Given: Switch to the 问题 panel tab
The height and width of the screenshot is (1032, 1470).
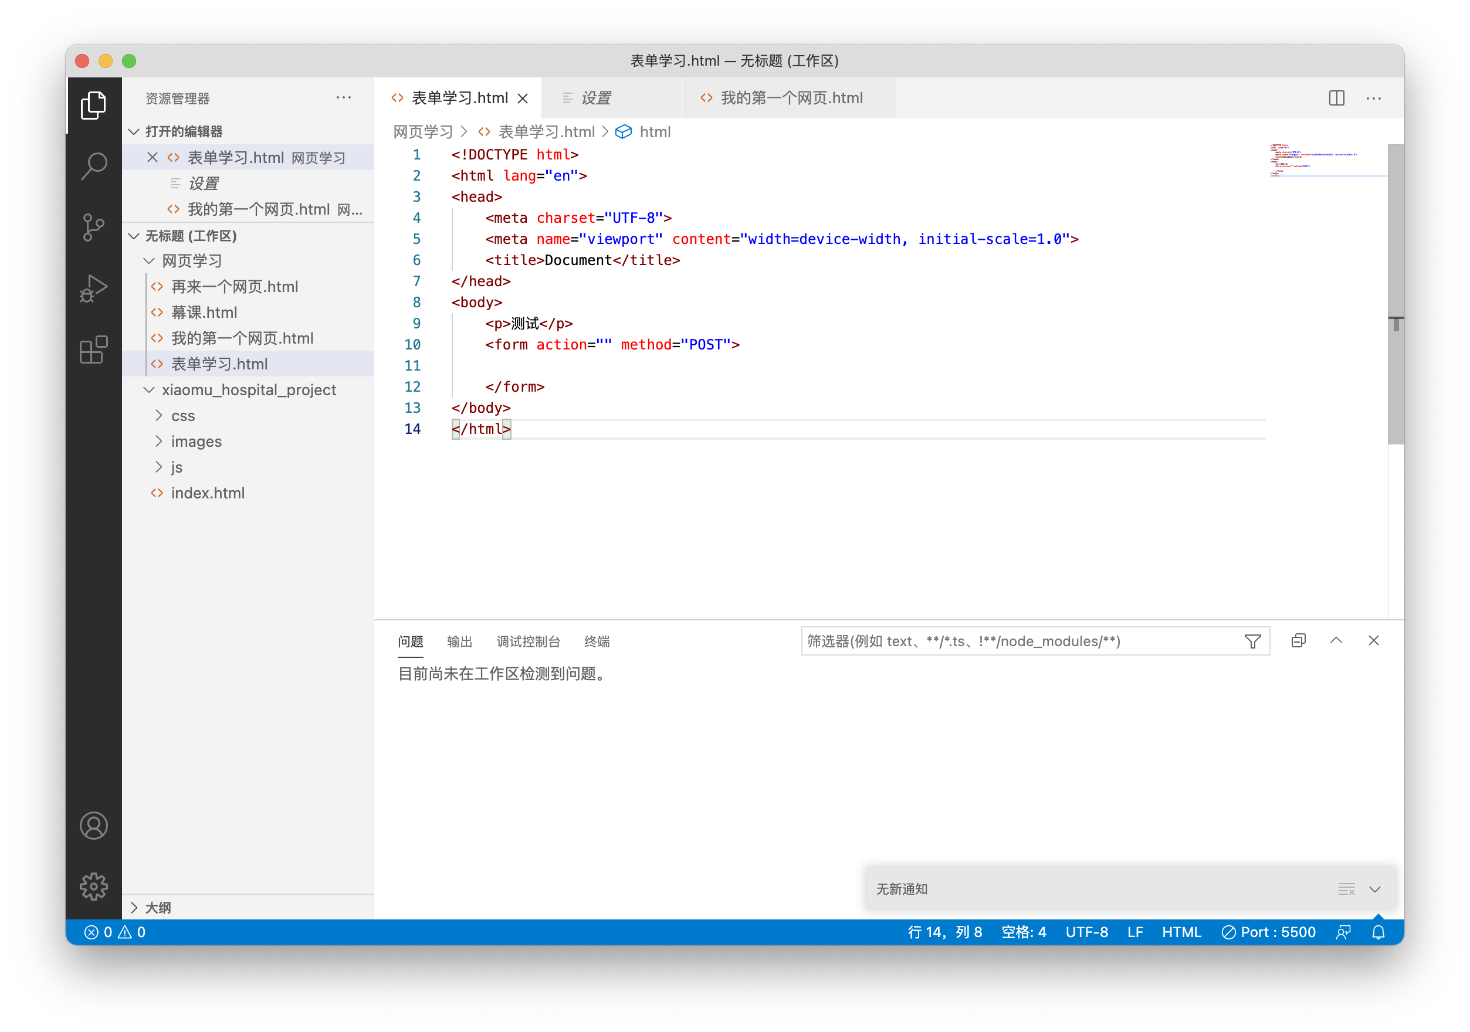Looking at the screenshot, I should 411,641.
